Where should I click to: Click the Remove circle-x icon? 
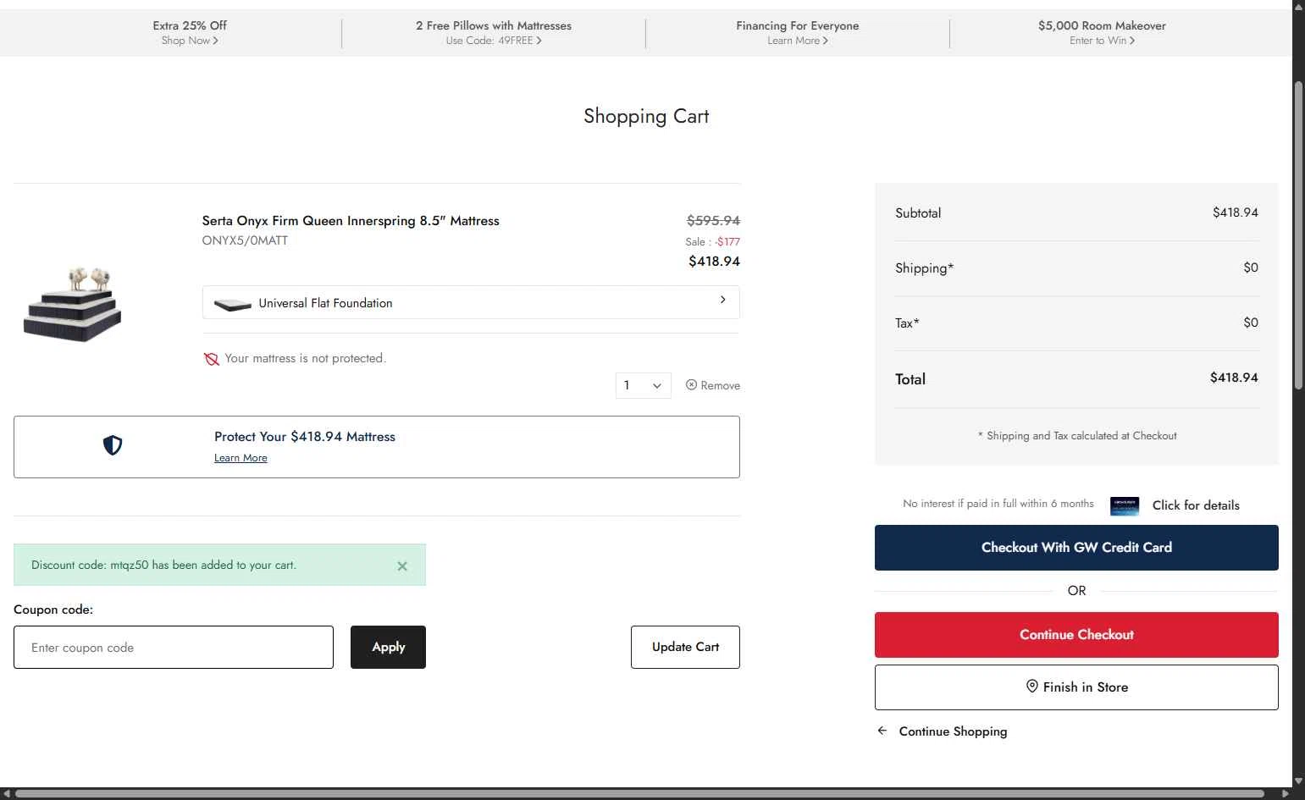point(691,384)
